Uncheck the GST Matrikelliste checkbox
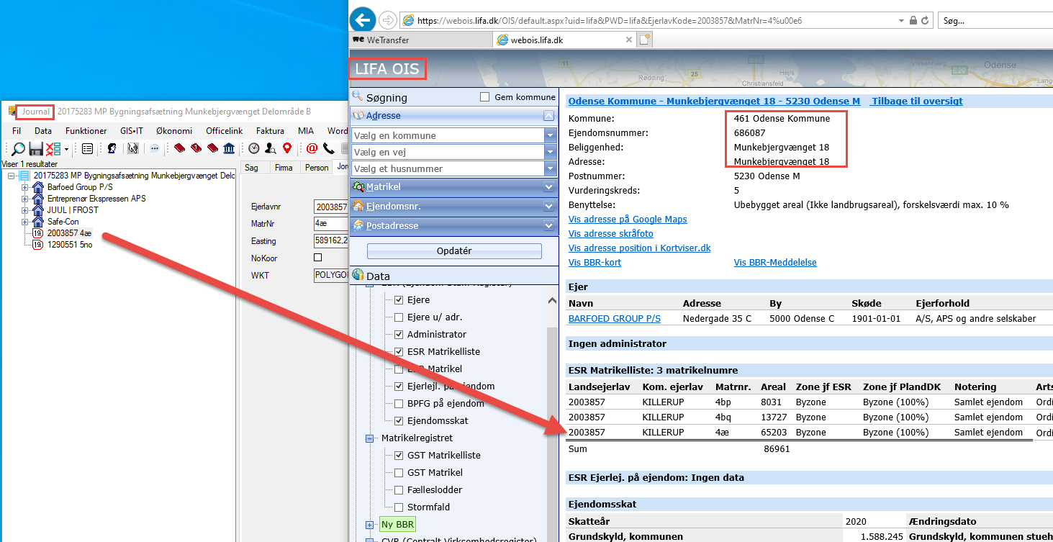 [x=399, y=456]
